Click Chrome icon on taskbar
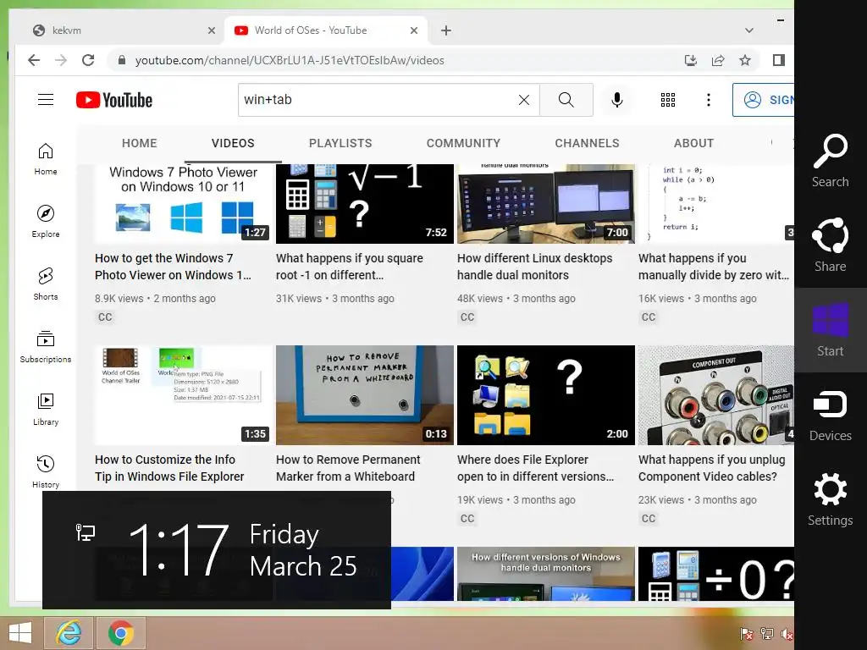The image size is (867, 650). pyautogui.click(x=121, y=633)
